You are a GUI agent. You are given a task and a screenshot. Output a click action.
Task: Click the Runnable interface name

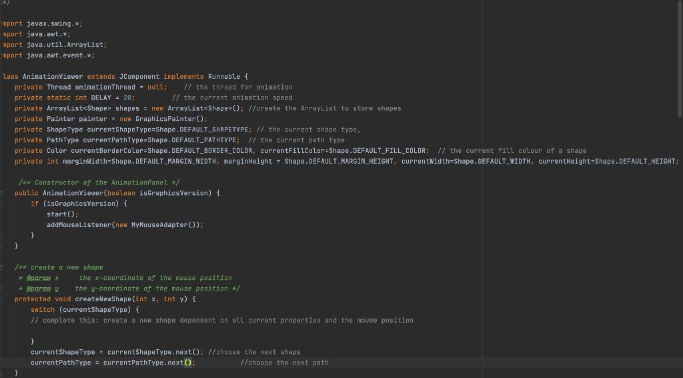click(x=224, y=77)
